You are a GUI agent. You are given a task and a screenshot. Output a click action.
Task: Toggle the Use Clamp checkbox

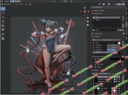coord(123,64)
